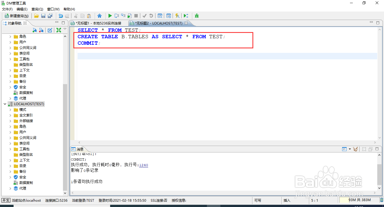Viewport: 384px width, 207px height.
Task: Select the bottom 公共同义词 folder
Action: click(x=28, y=138)
